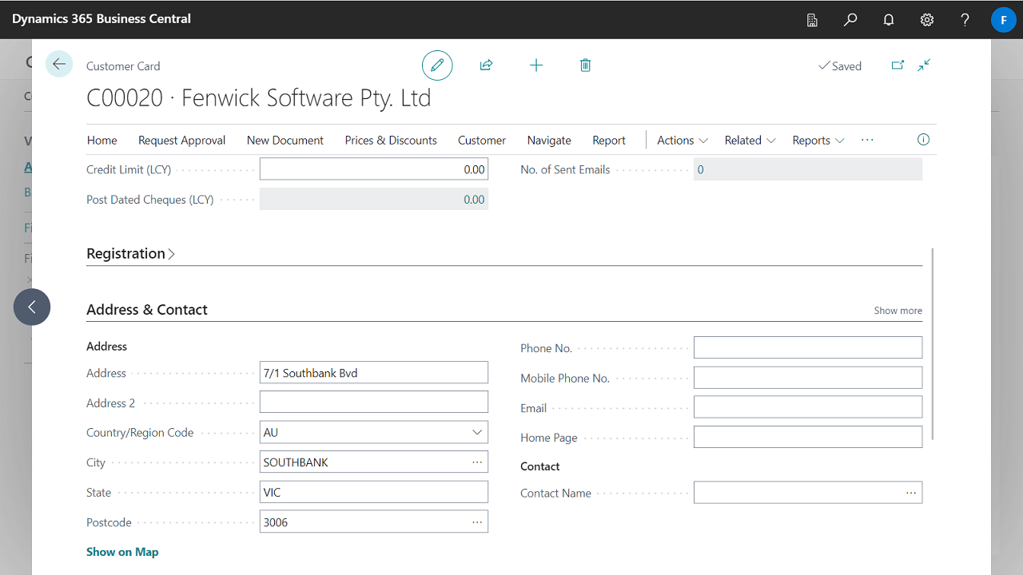
Task: Click the Email field
Action: point(808,407)
